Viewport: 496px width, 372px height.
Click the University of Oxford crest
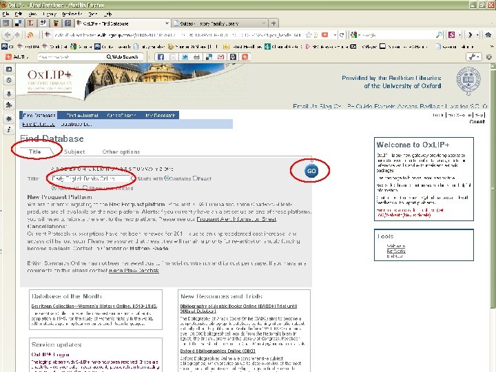click(x=468, y=81)
